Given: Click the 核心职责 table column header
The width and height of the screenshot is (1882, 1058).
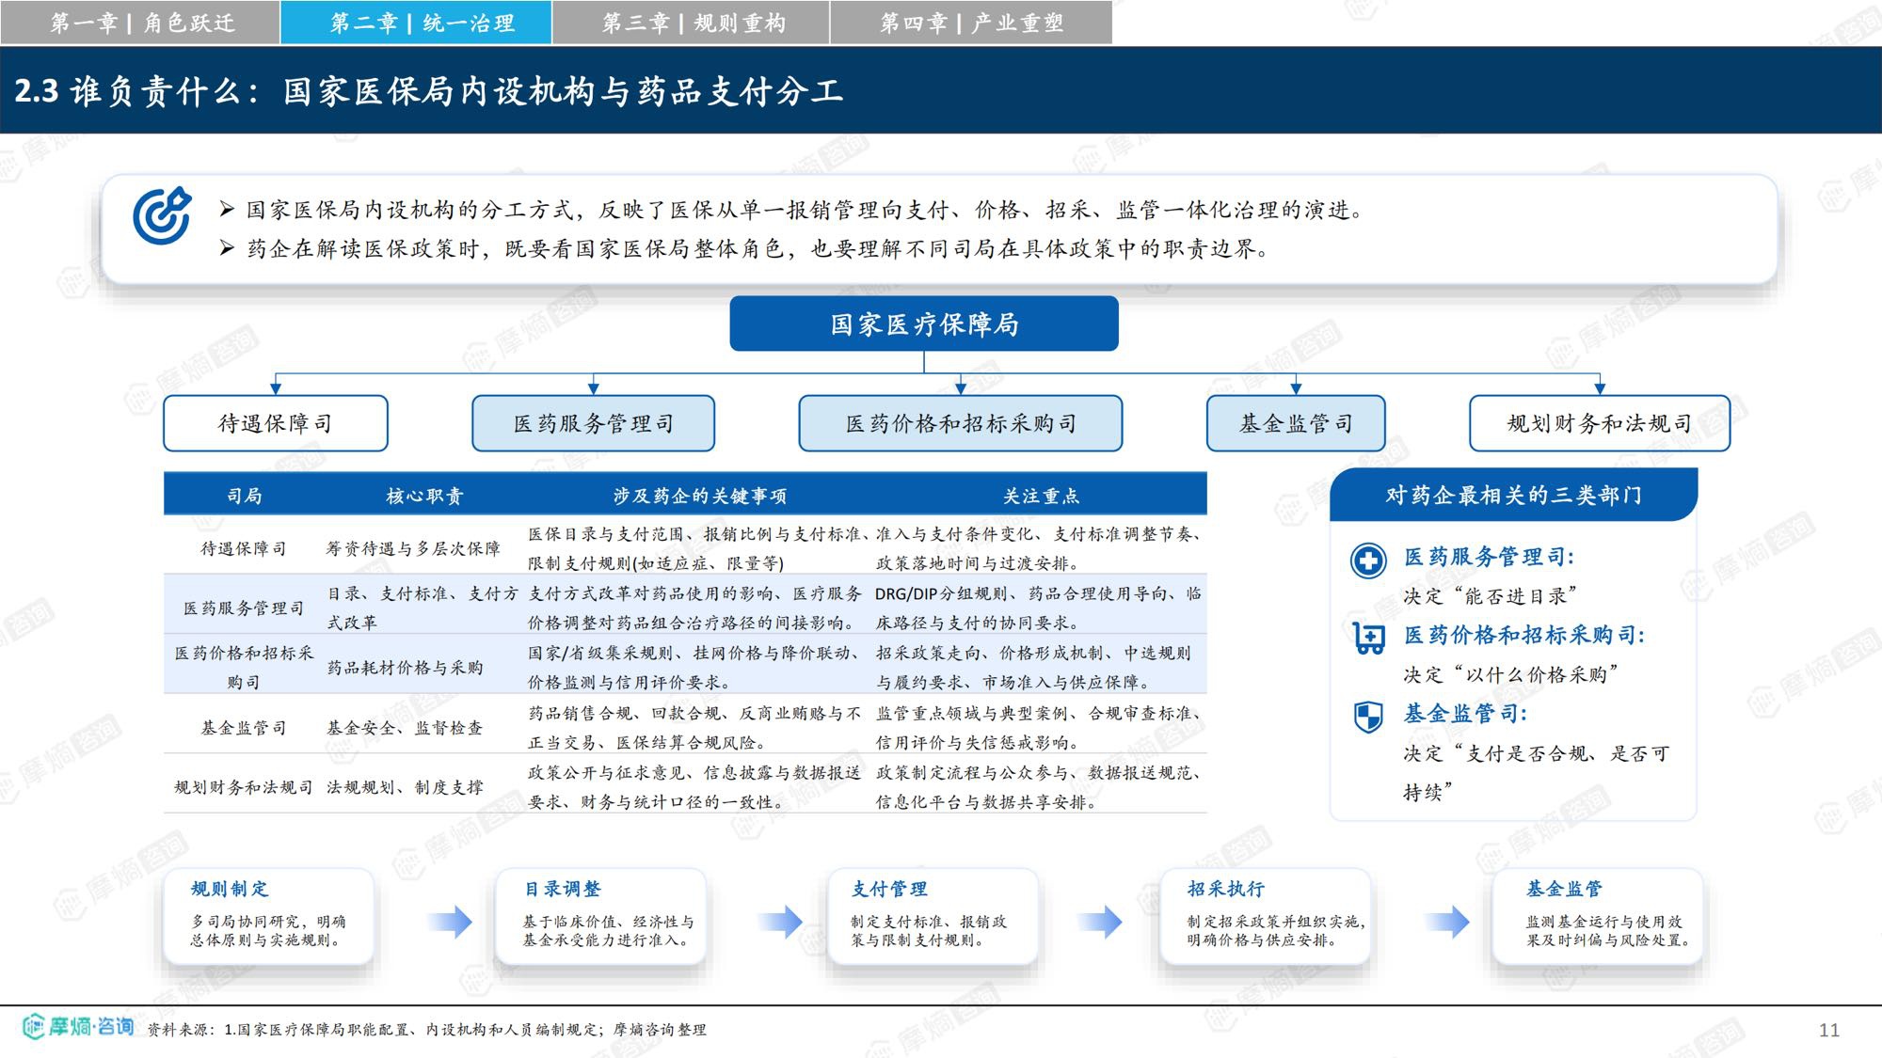Looking at the screenshot, I should point(424,496).
